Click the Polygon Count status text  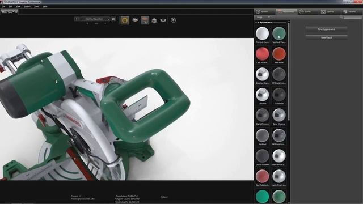tap(127, 199)
